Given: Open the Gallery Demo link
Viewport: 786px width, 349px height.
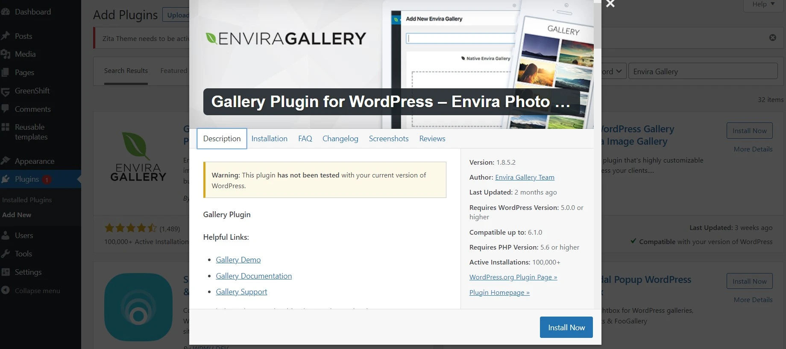Looking at the screenshot, I should pyautogui.click(x=238, y=260).
